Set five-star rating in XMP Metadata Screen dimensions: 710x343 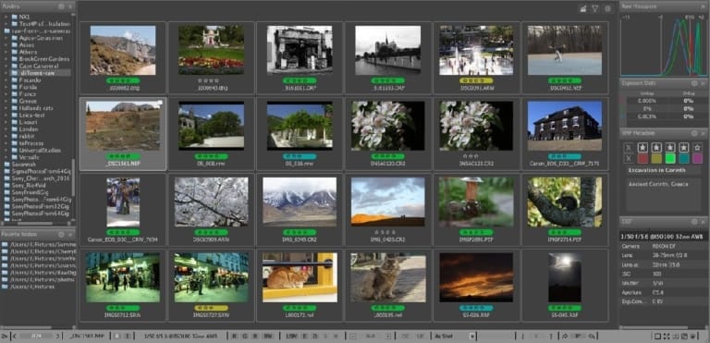pyautogui.click(x=697, y=147)
